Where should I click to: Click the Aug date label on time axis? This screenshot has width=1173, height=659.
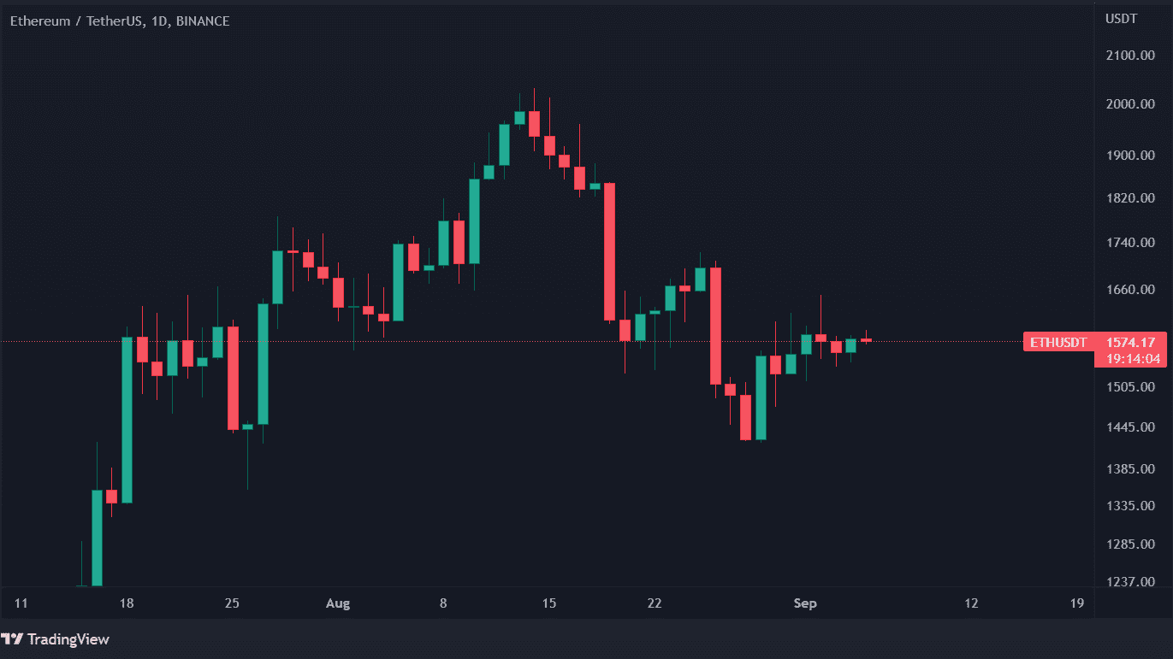coord(338,603)
